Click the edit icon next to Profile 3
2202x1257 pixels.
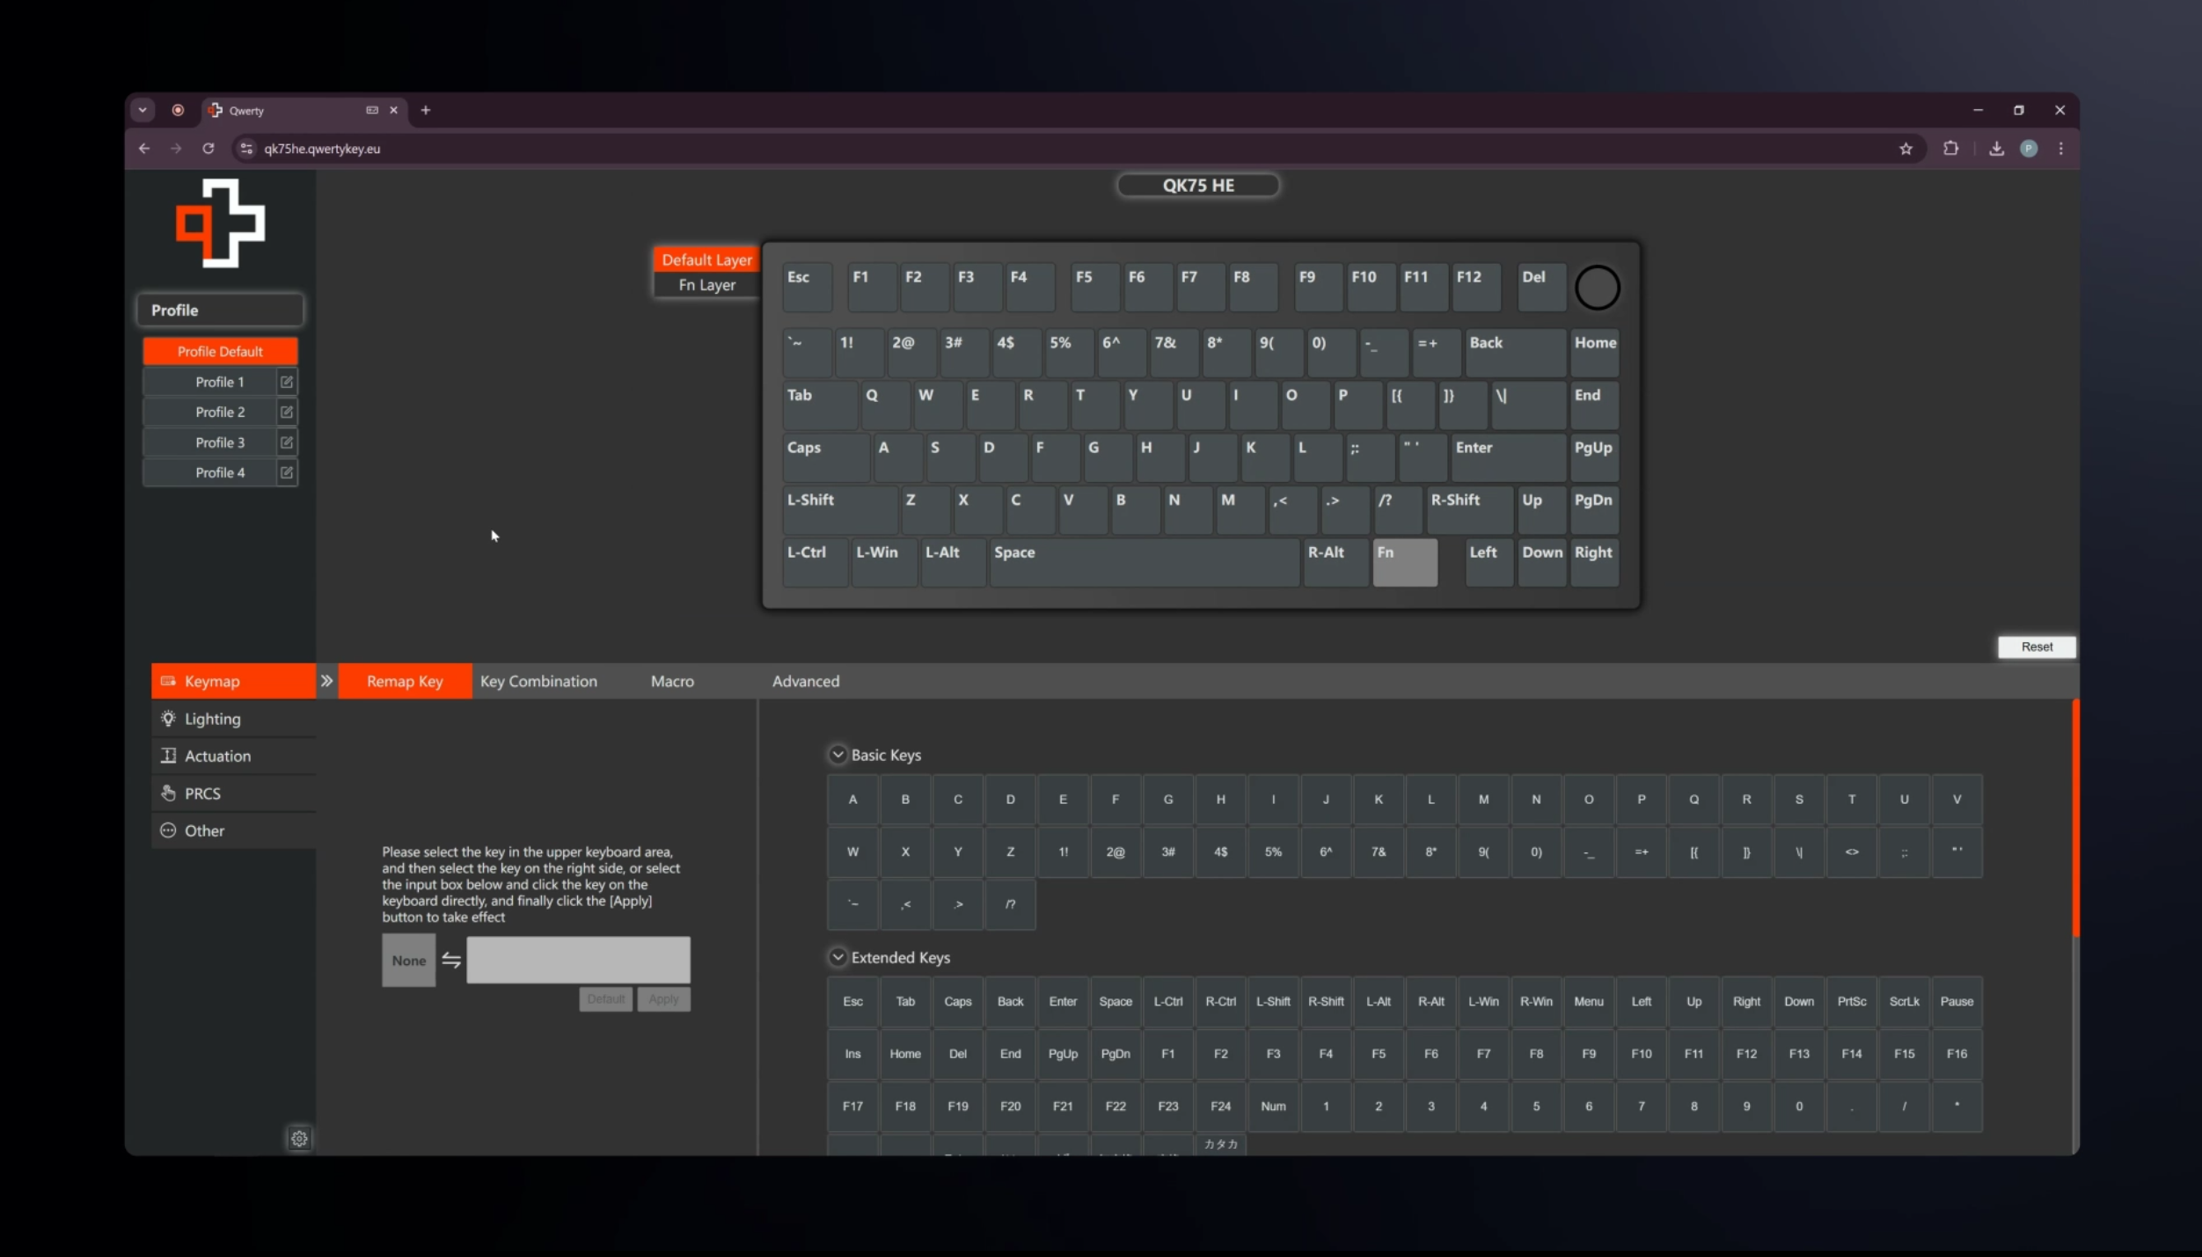(x=286, y=442)
